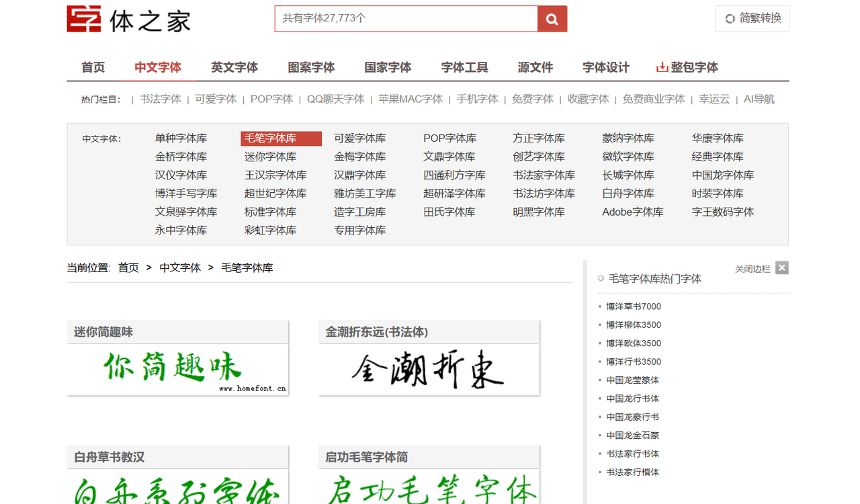Choose the 方正字体库 category
Screen dimensions: 860x504
(538, 138)
